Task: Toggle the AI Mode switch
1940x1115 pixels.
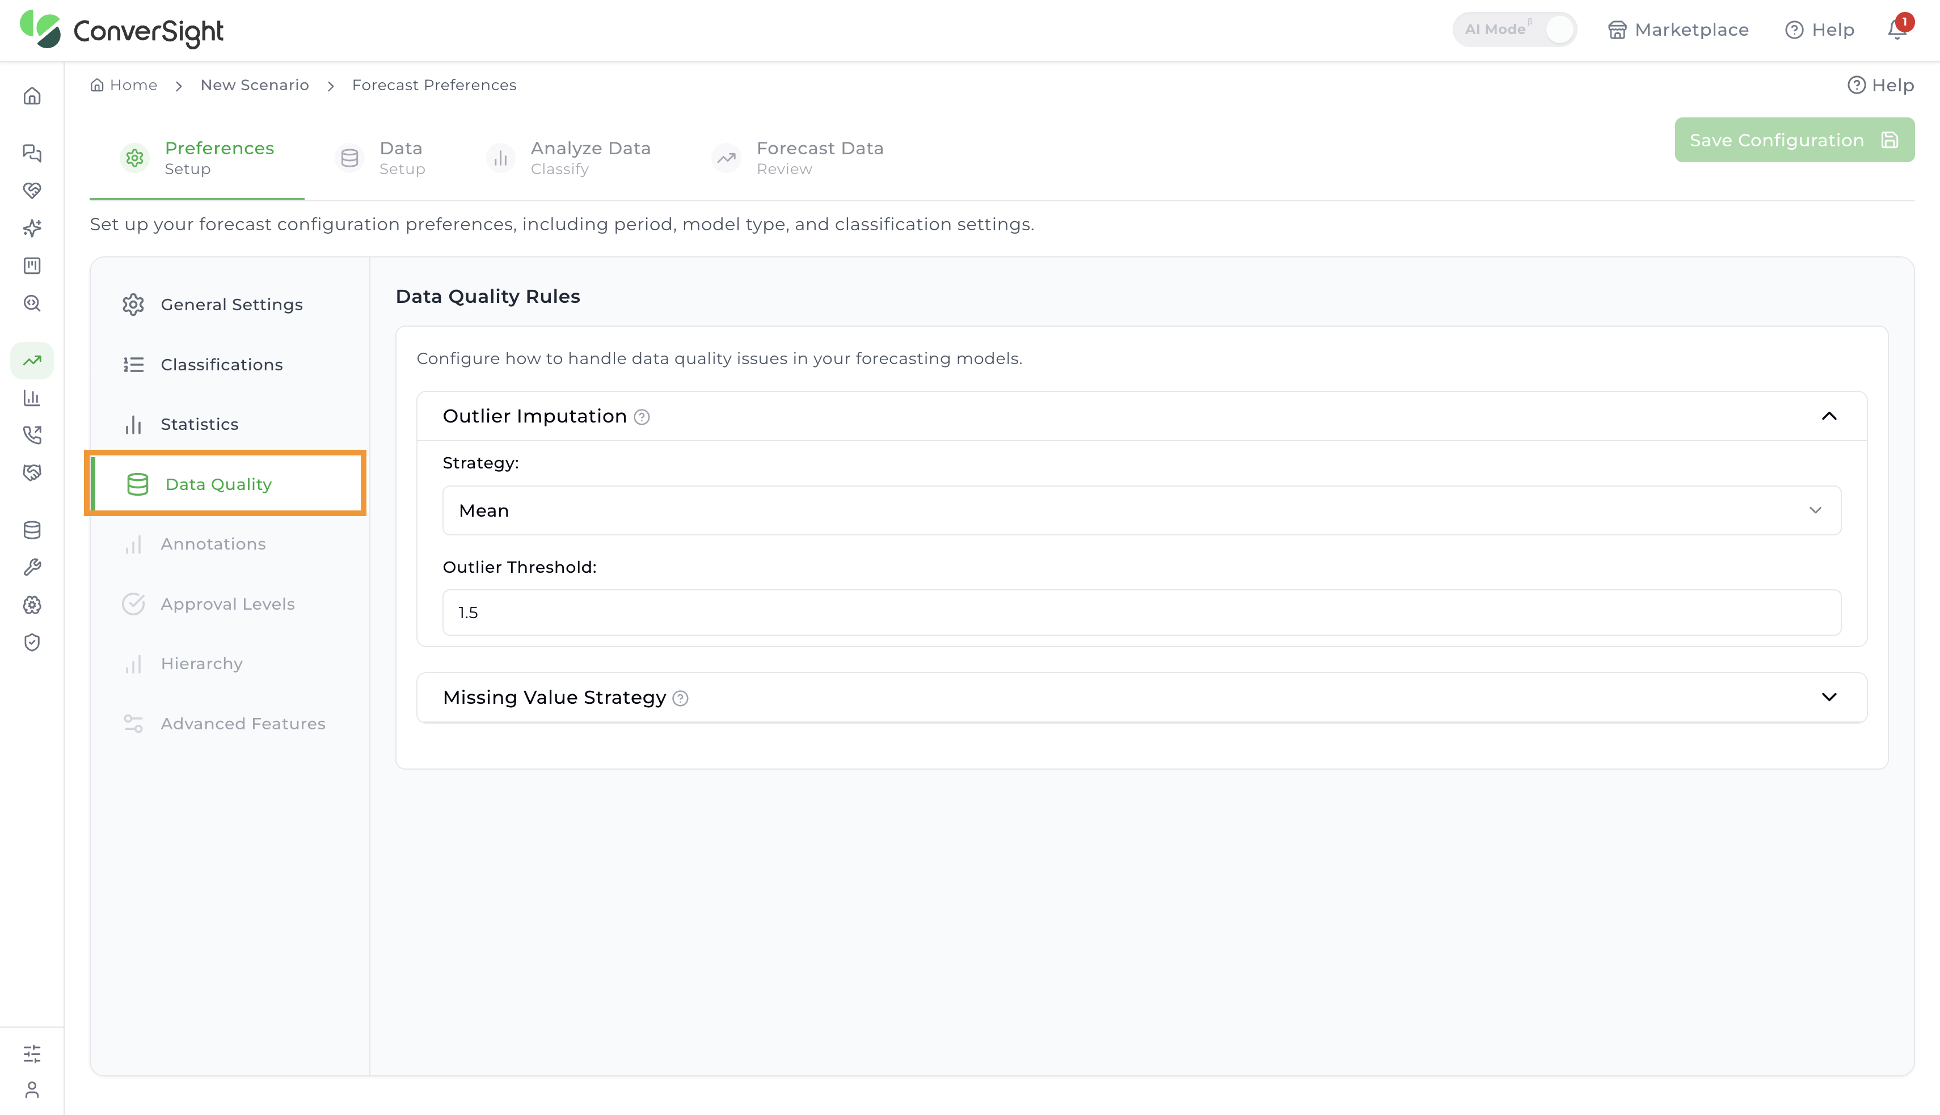Action: pyautogui.click(x=1514, y=30)
